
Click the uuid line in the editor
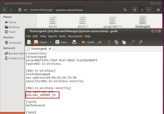pos(61,60)
